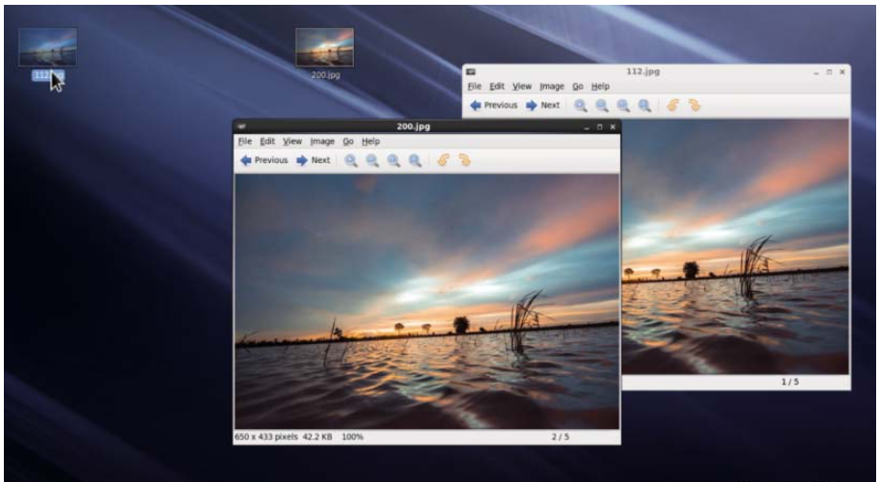Viewport: 880px width, 482px height.
Task: Close the 112.jpg window
Action: [x=842, y=72]
